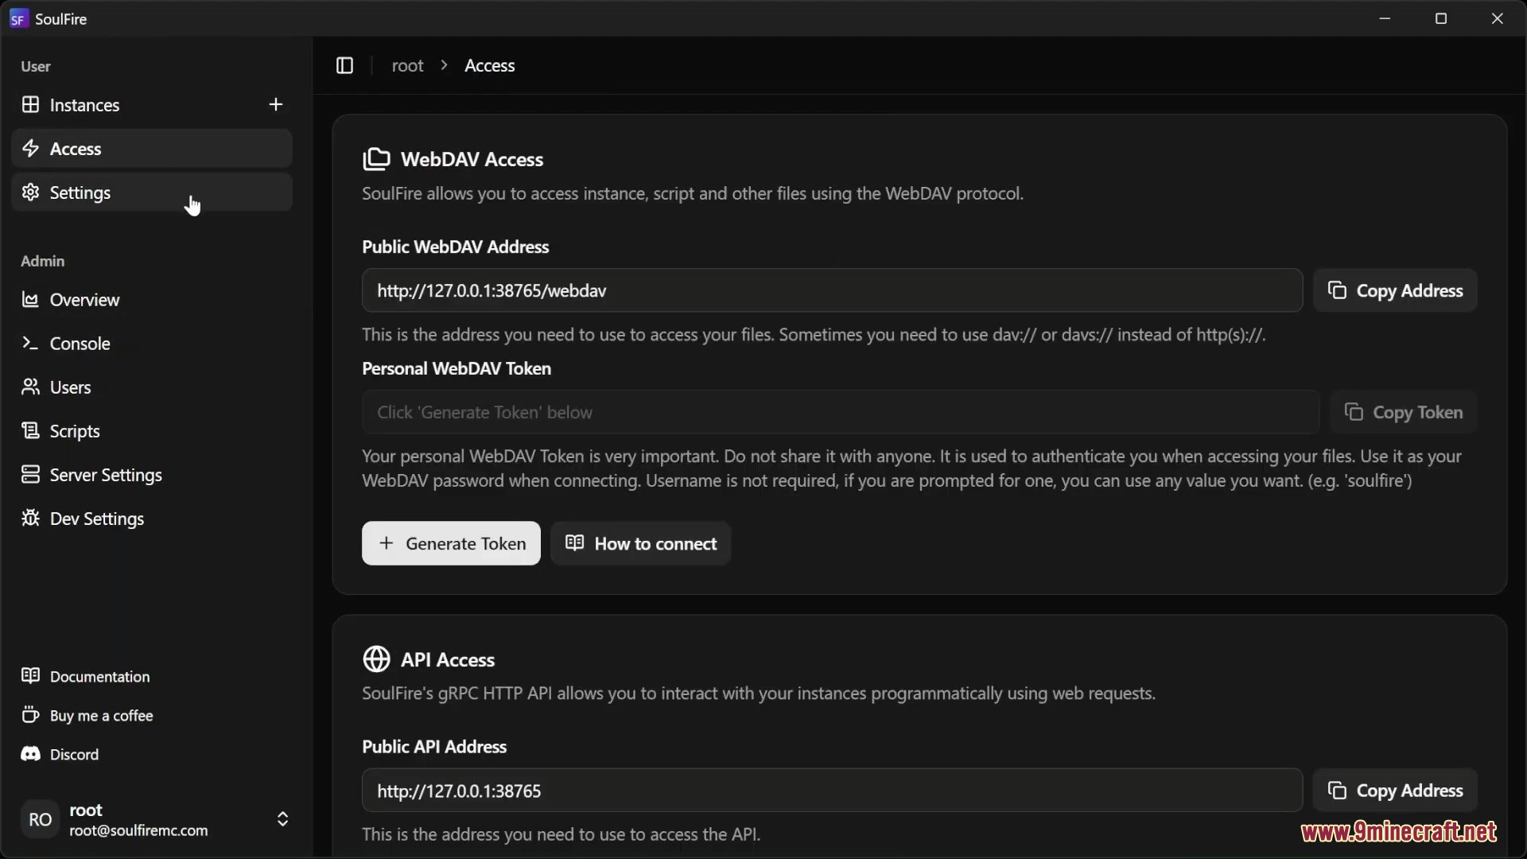Minimize the SoulFire window

coord(1385,18)
